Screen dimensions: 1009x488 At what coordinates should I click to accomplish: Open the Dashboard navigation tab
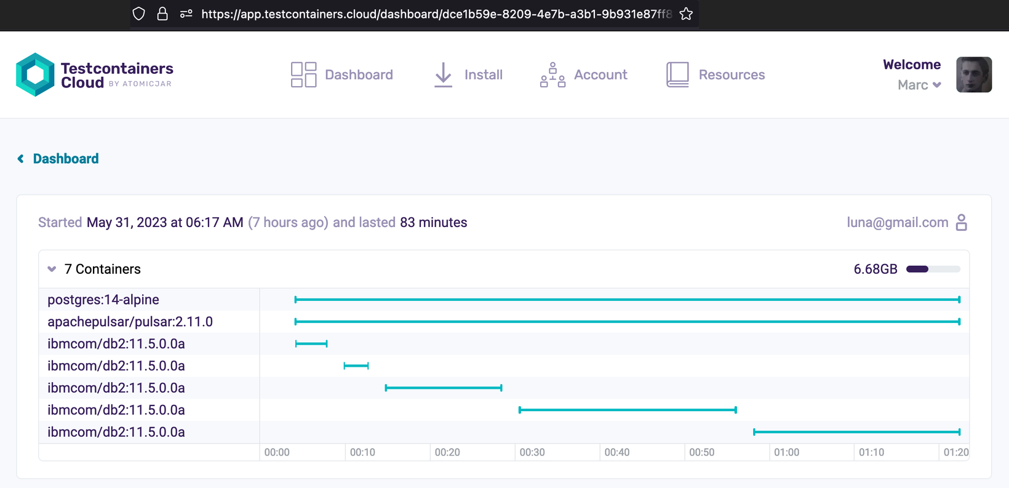coord(342,74)
